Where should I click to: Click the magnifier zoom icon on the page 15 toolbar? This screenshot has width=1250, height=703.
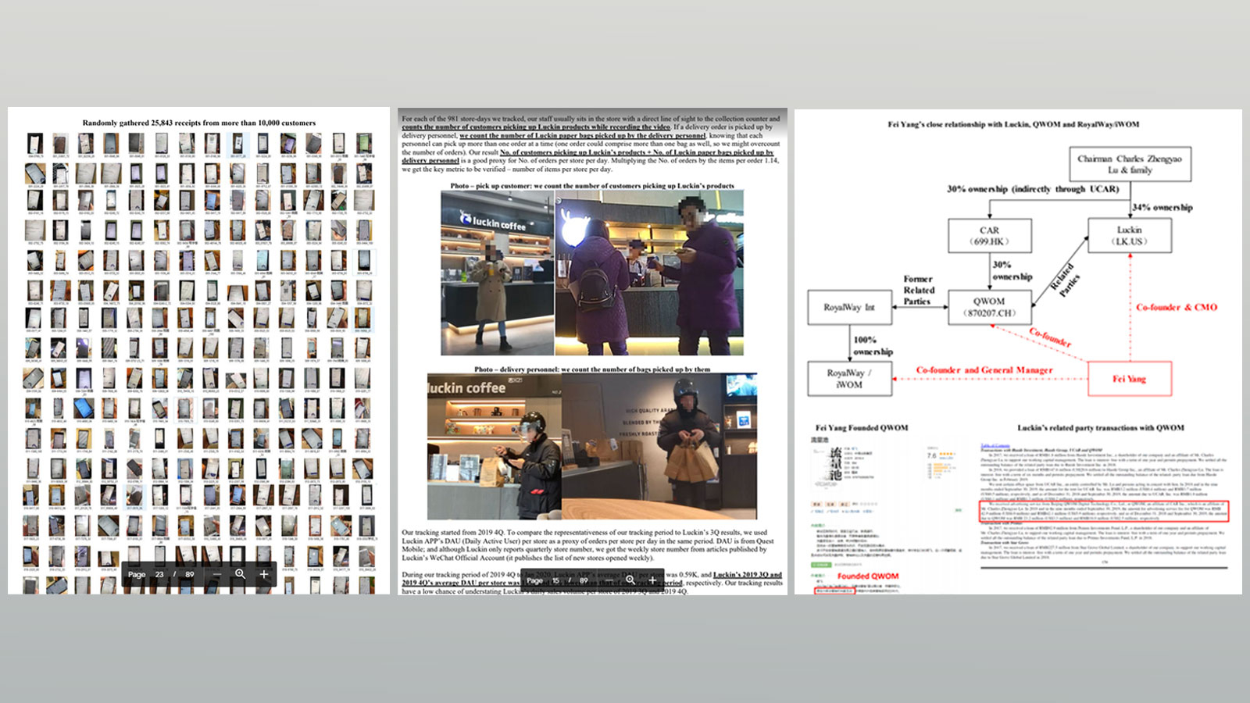pos(630,580)
